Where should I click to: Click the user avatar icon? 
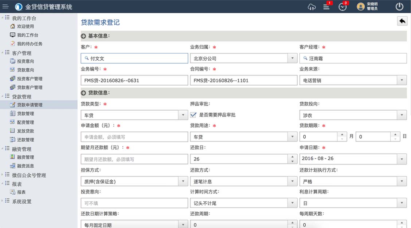[361, 7]
